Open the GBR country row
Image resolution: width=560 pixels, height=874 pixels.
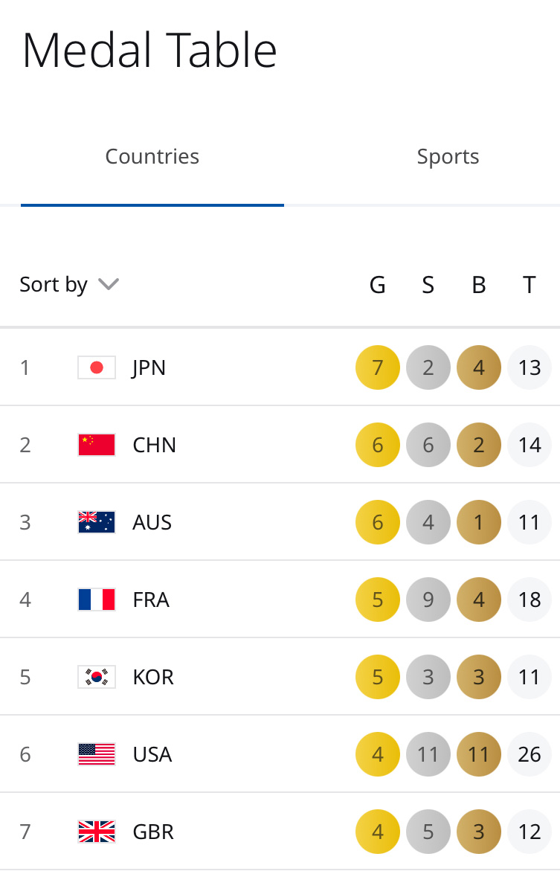click(280, 832)
